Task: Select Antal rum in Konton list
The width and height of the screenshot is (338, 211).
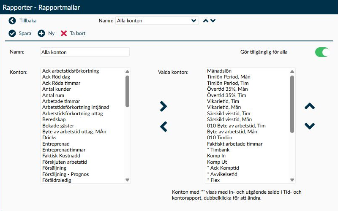Action: click(x=53, y=95)
